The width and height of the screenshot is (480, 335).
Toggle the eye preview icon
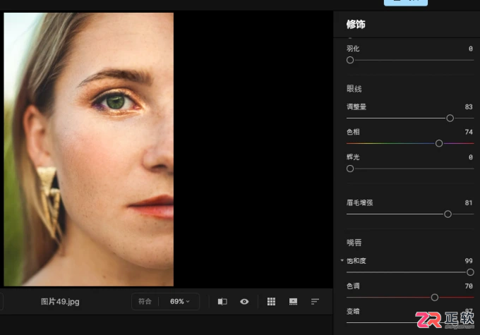click(x=244, y=302)
